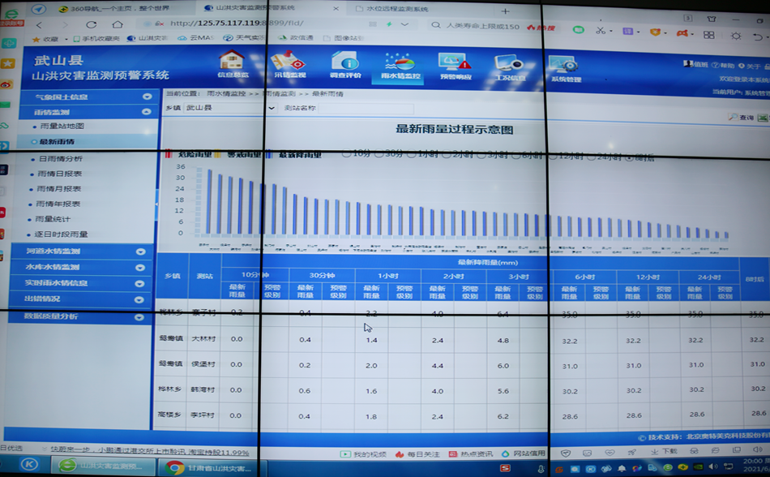Switch to the 360导航 browser tab
The width and height of the screenshot is (770, 477).
[x=114, y=9]
